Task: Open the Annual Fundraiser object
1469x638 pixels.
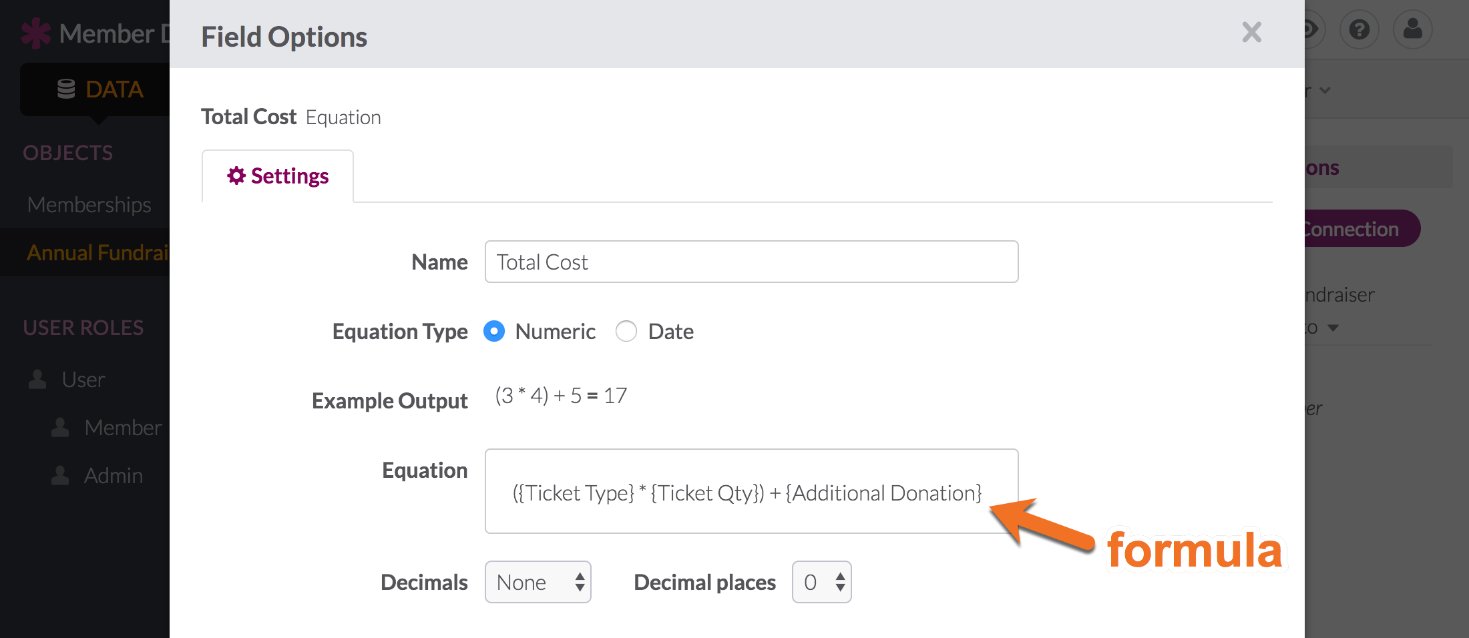Action: (97, 252)
